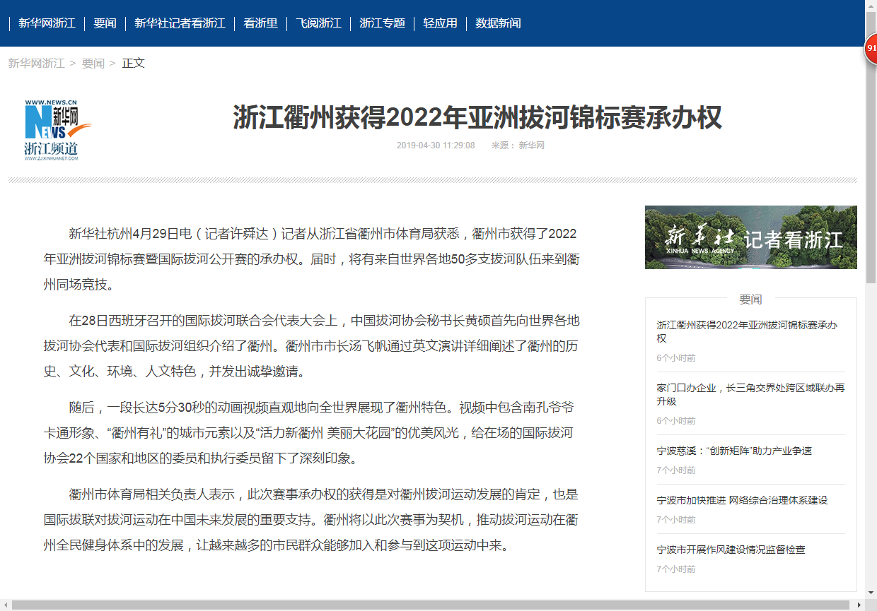Click the horizontal scrollbar right arrow

click(x=859, y=605)
